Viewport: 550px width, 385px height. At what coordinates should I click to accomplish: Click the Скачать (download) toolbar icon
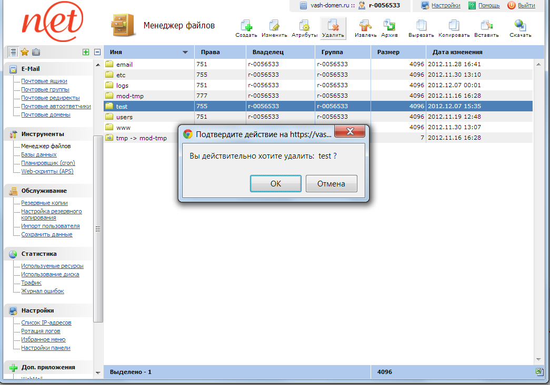click(520, 26)
